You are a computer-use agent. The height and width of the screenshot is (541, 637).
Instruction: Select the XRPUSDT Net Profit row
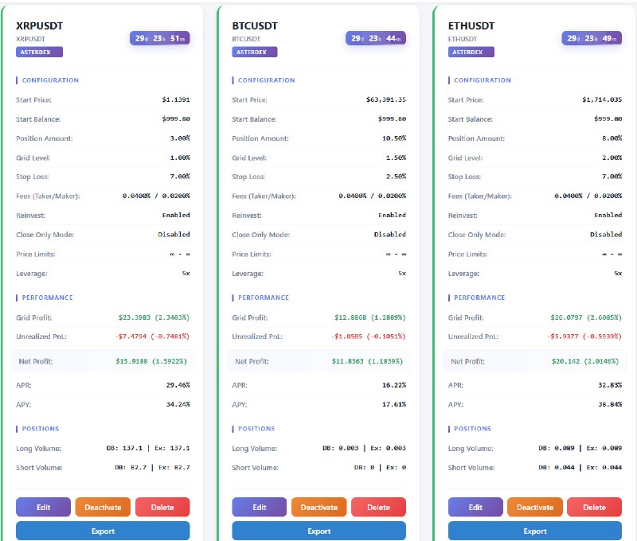[x=103, y=361]
